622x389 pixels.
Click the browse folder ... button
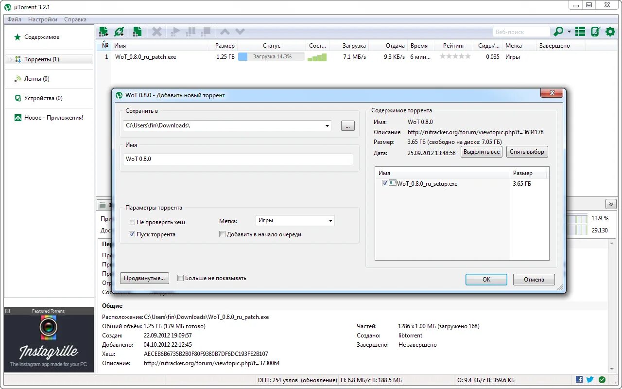(348, 126)
